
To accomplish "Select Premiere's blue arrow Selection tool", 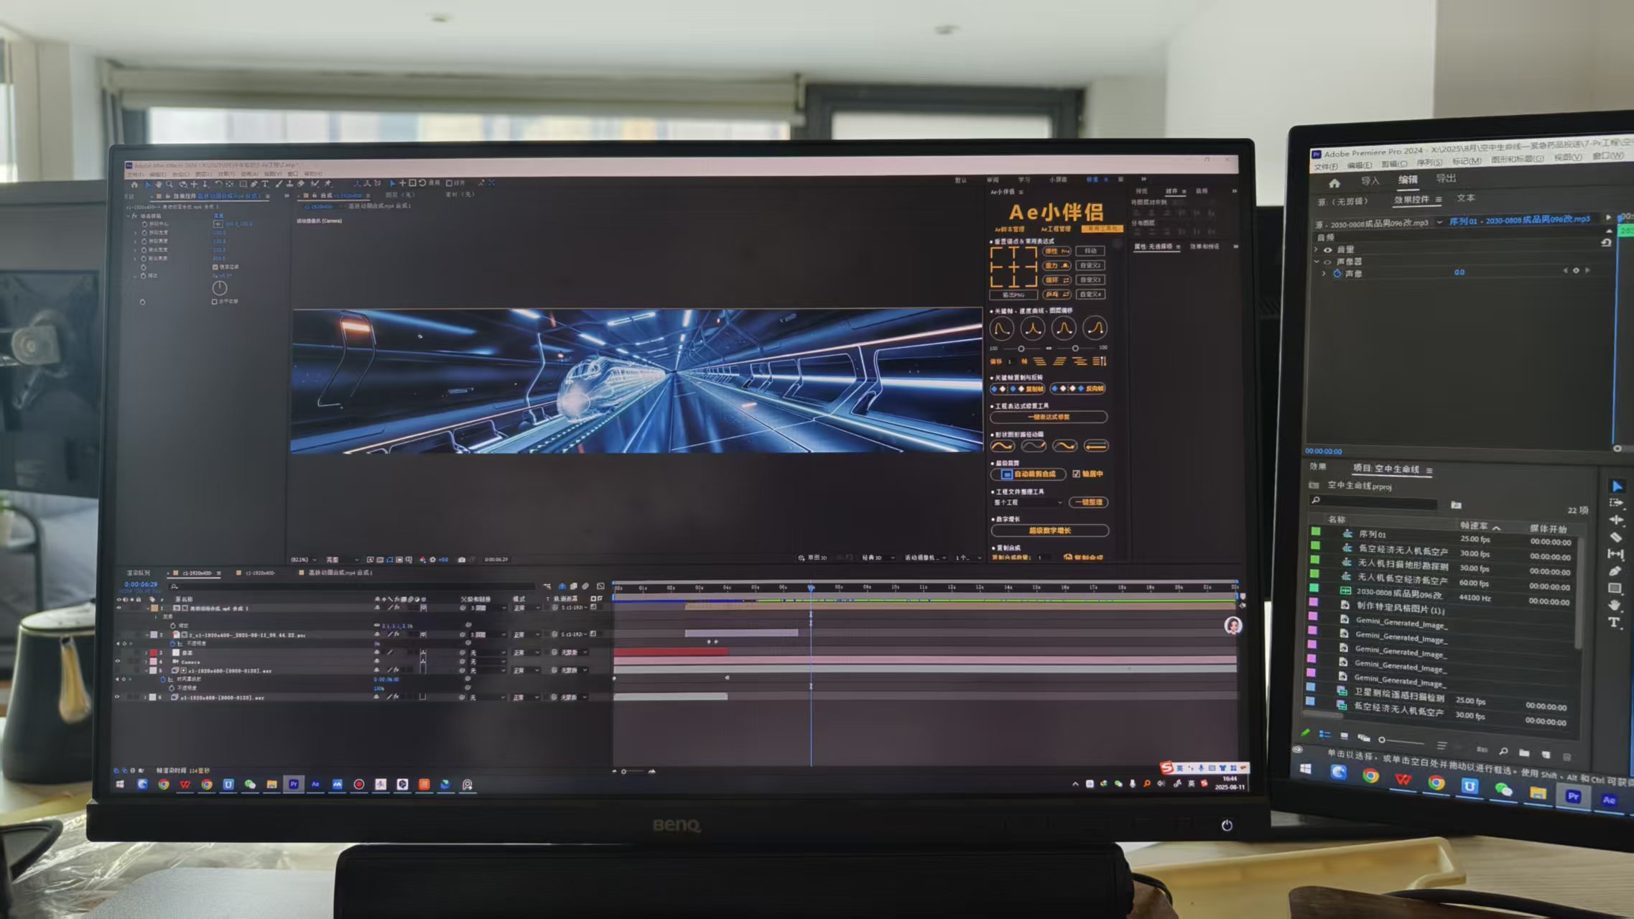I will click(x=1617, y=486).
